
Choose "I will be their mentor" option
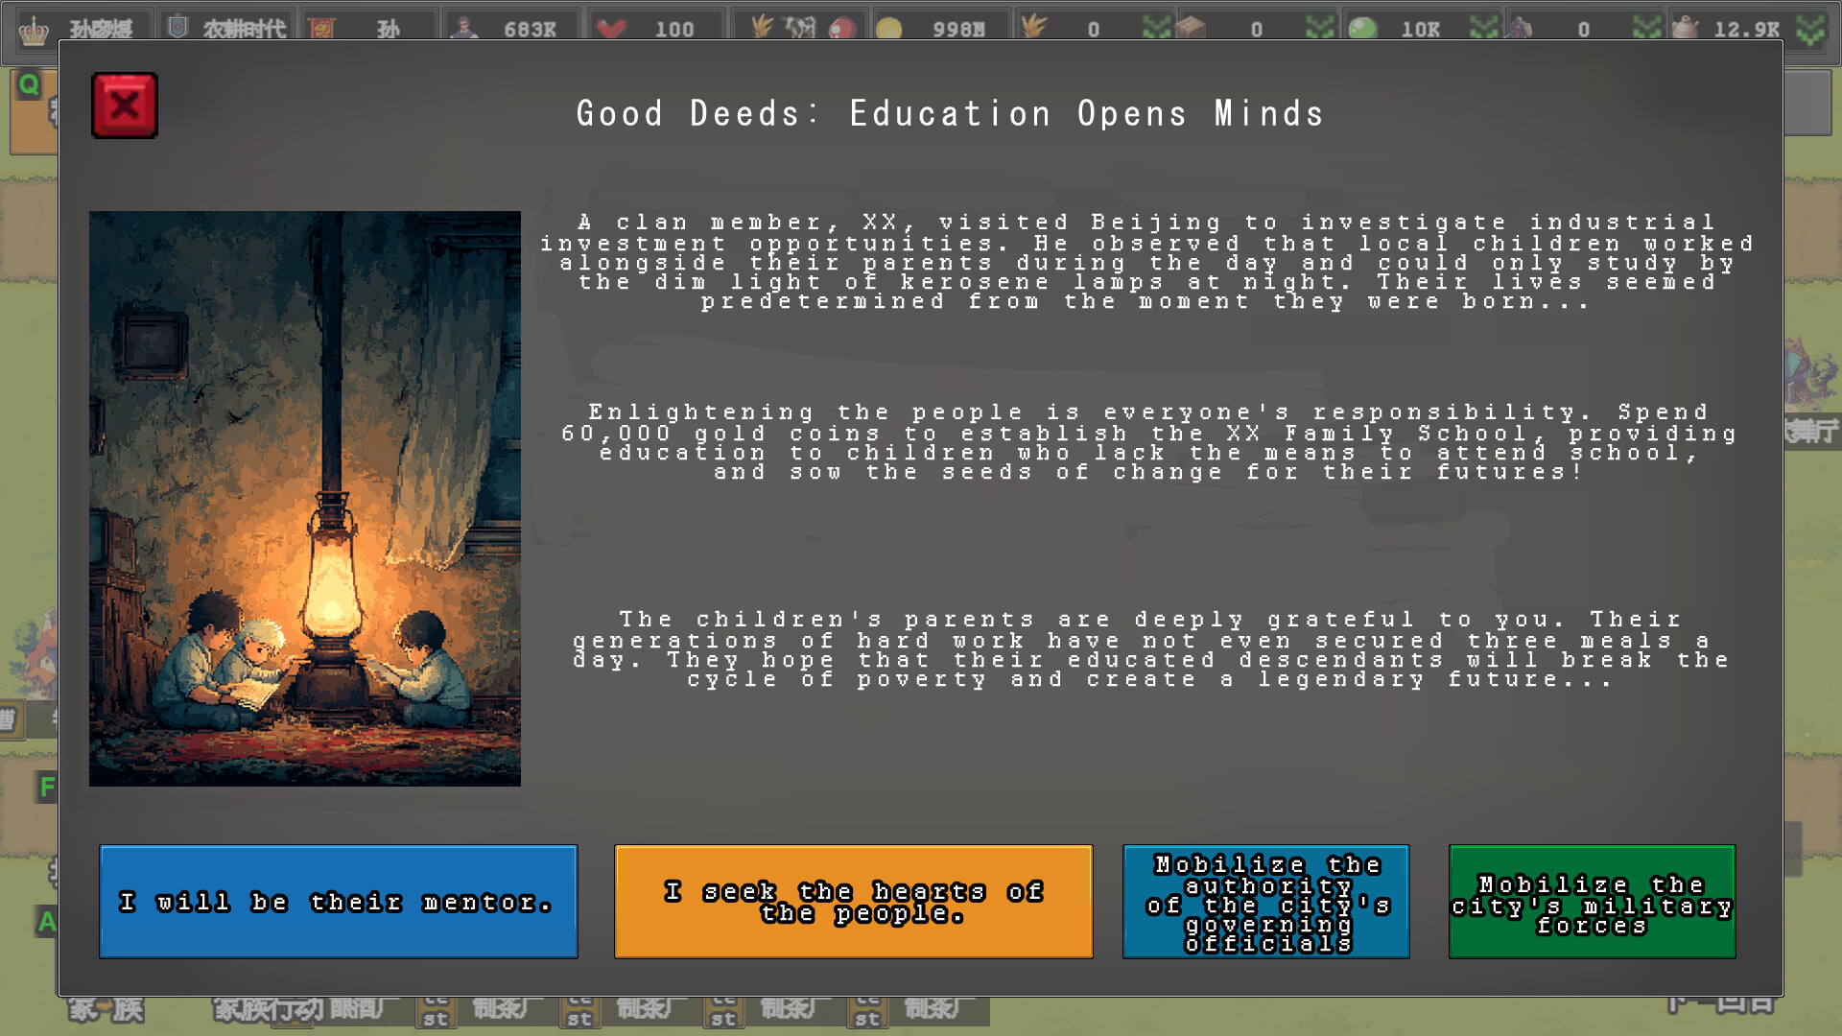(x=338, y=902)
